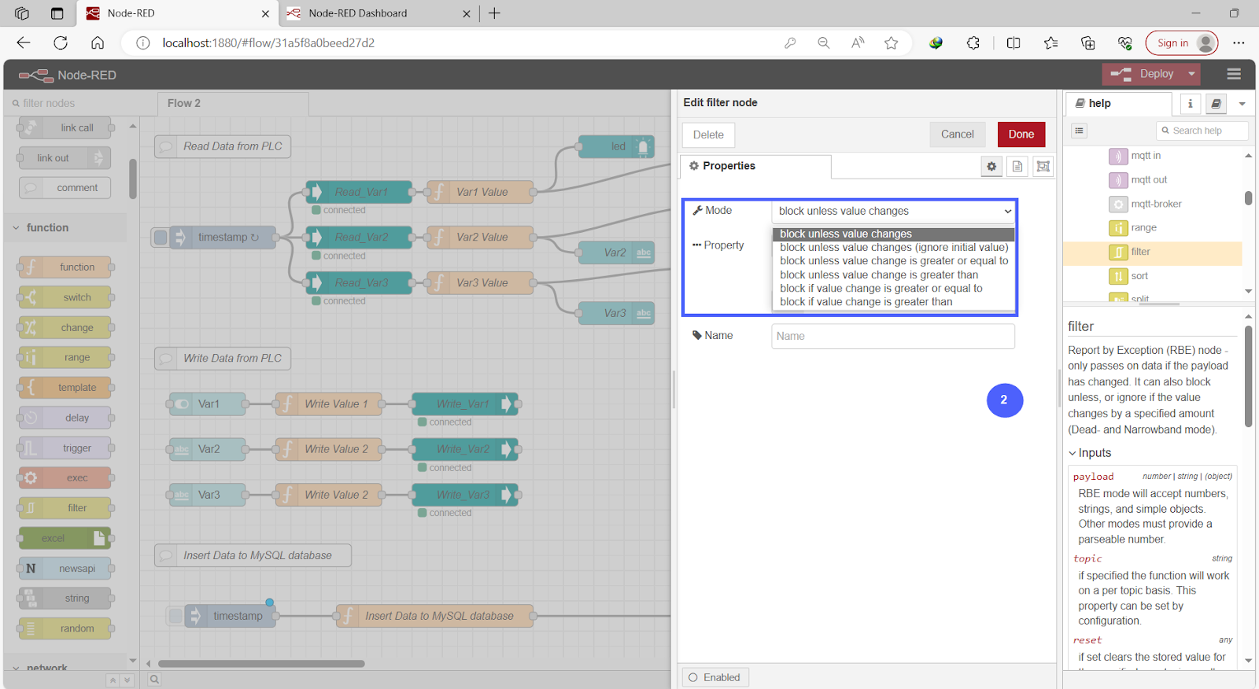Click the palette vertical scrollbar

click(133, 179)
